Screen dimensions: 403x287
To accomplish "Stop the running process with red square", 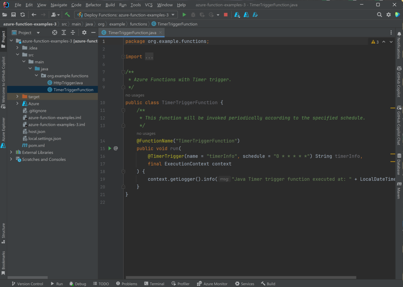I will (x=226, y=14).
